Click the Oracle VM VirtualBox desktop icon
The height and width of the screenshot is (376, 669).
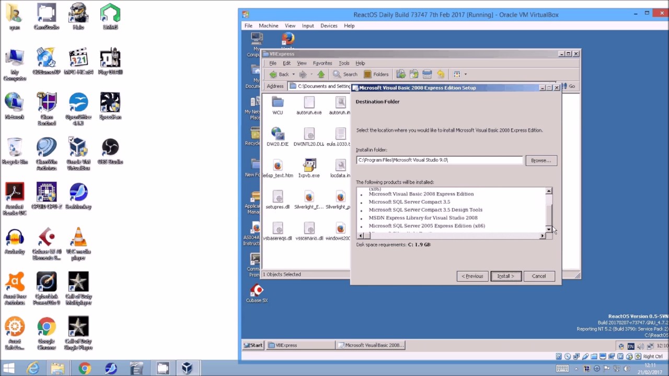point(78,154)
